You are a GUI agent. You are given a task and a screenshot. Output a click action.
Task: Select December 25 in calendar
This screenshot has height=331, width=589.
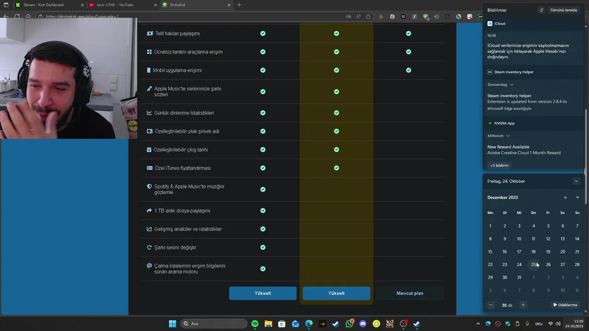533,264
